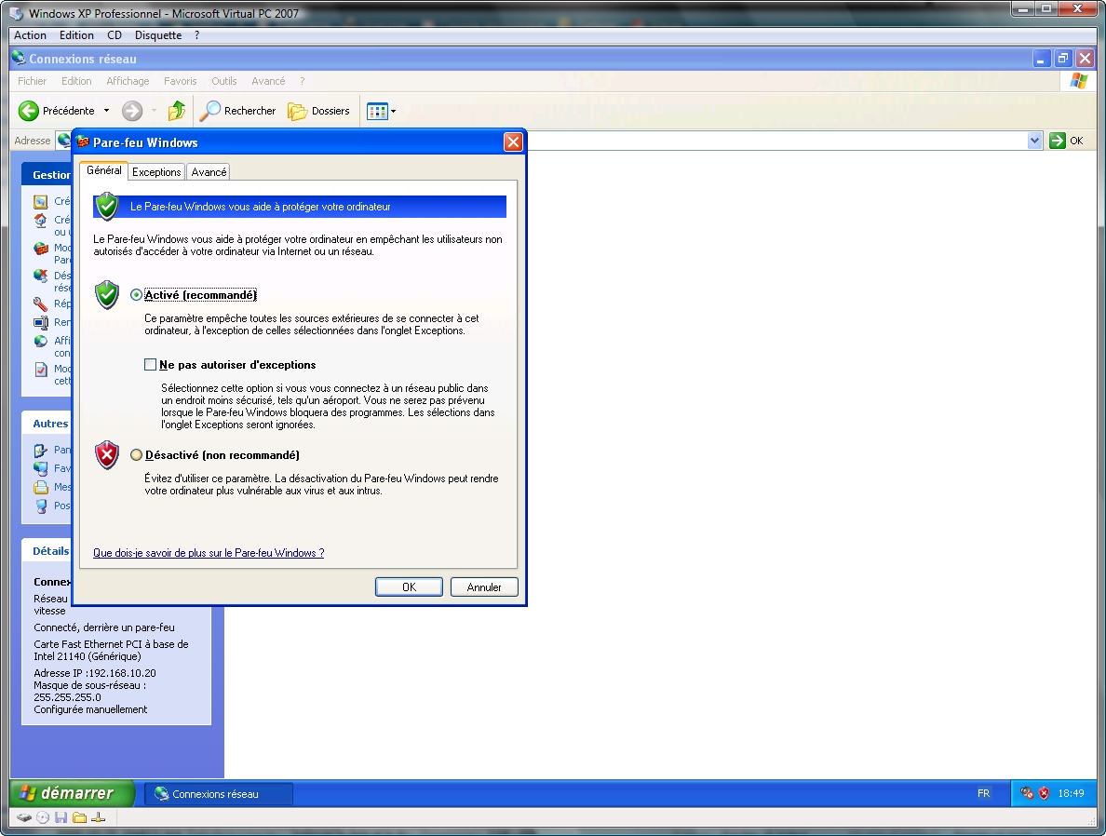
Task: Click the shield icon in blue banner
Action: click(x=107, y=206)
